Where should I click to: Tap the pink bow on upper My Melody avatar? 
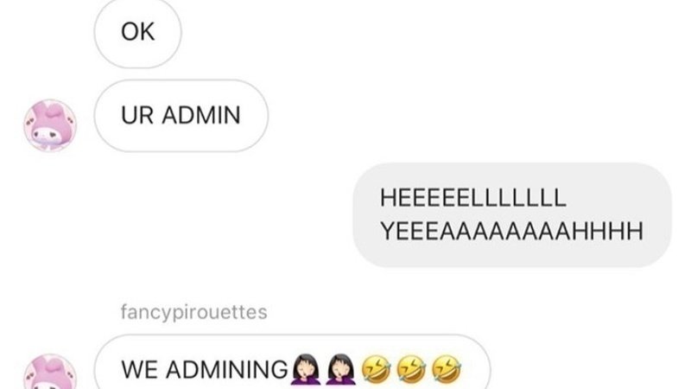click(x=54, y=112)
